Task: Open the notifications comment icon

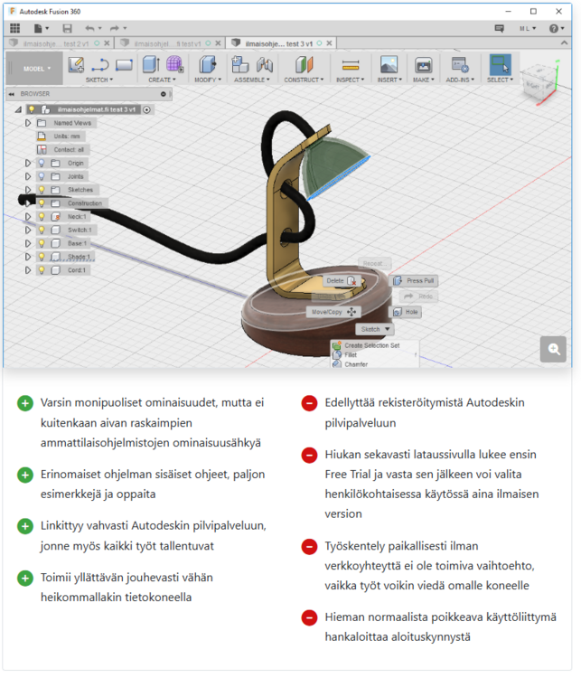Action: [x=500, y=29]
